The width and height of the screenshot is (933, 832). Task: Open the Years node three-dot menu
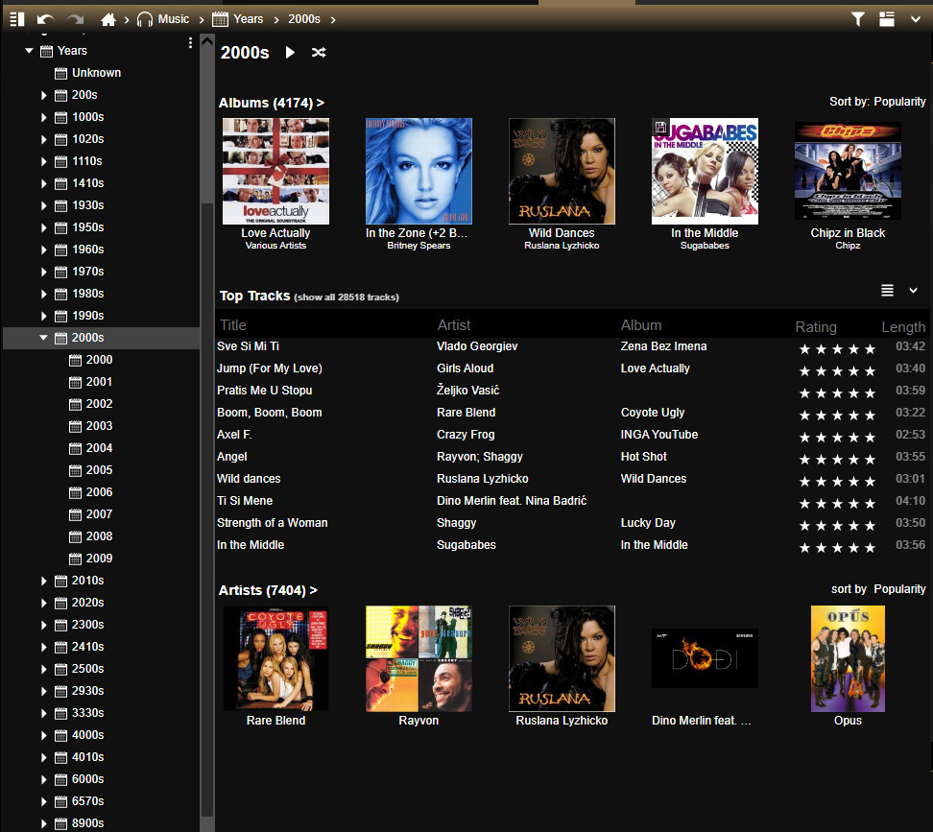pos(190,43)
